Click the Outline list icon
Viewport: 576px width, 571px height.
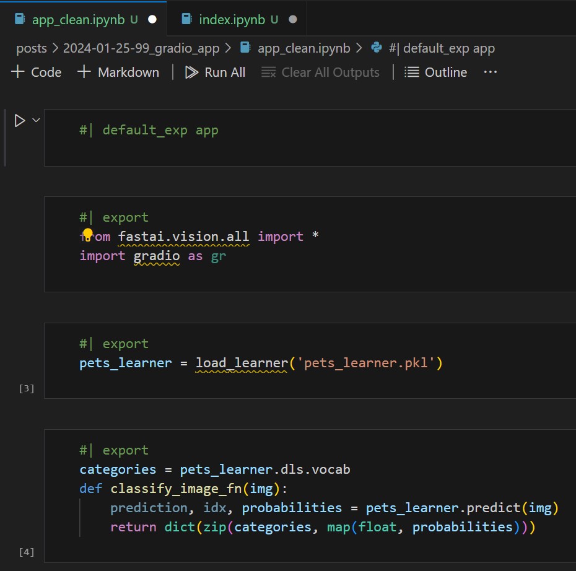(x=411, y=72)
